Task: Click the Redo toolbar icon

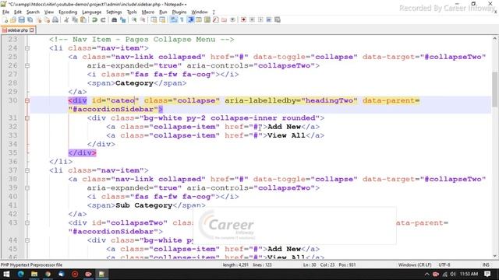Action: pos(103,19)
